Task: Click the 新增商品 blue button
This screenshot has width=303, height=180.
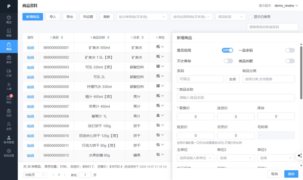Action: pyautogui.click(x=33, y=17)
